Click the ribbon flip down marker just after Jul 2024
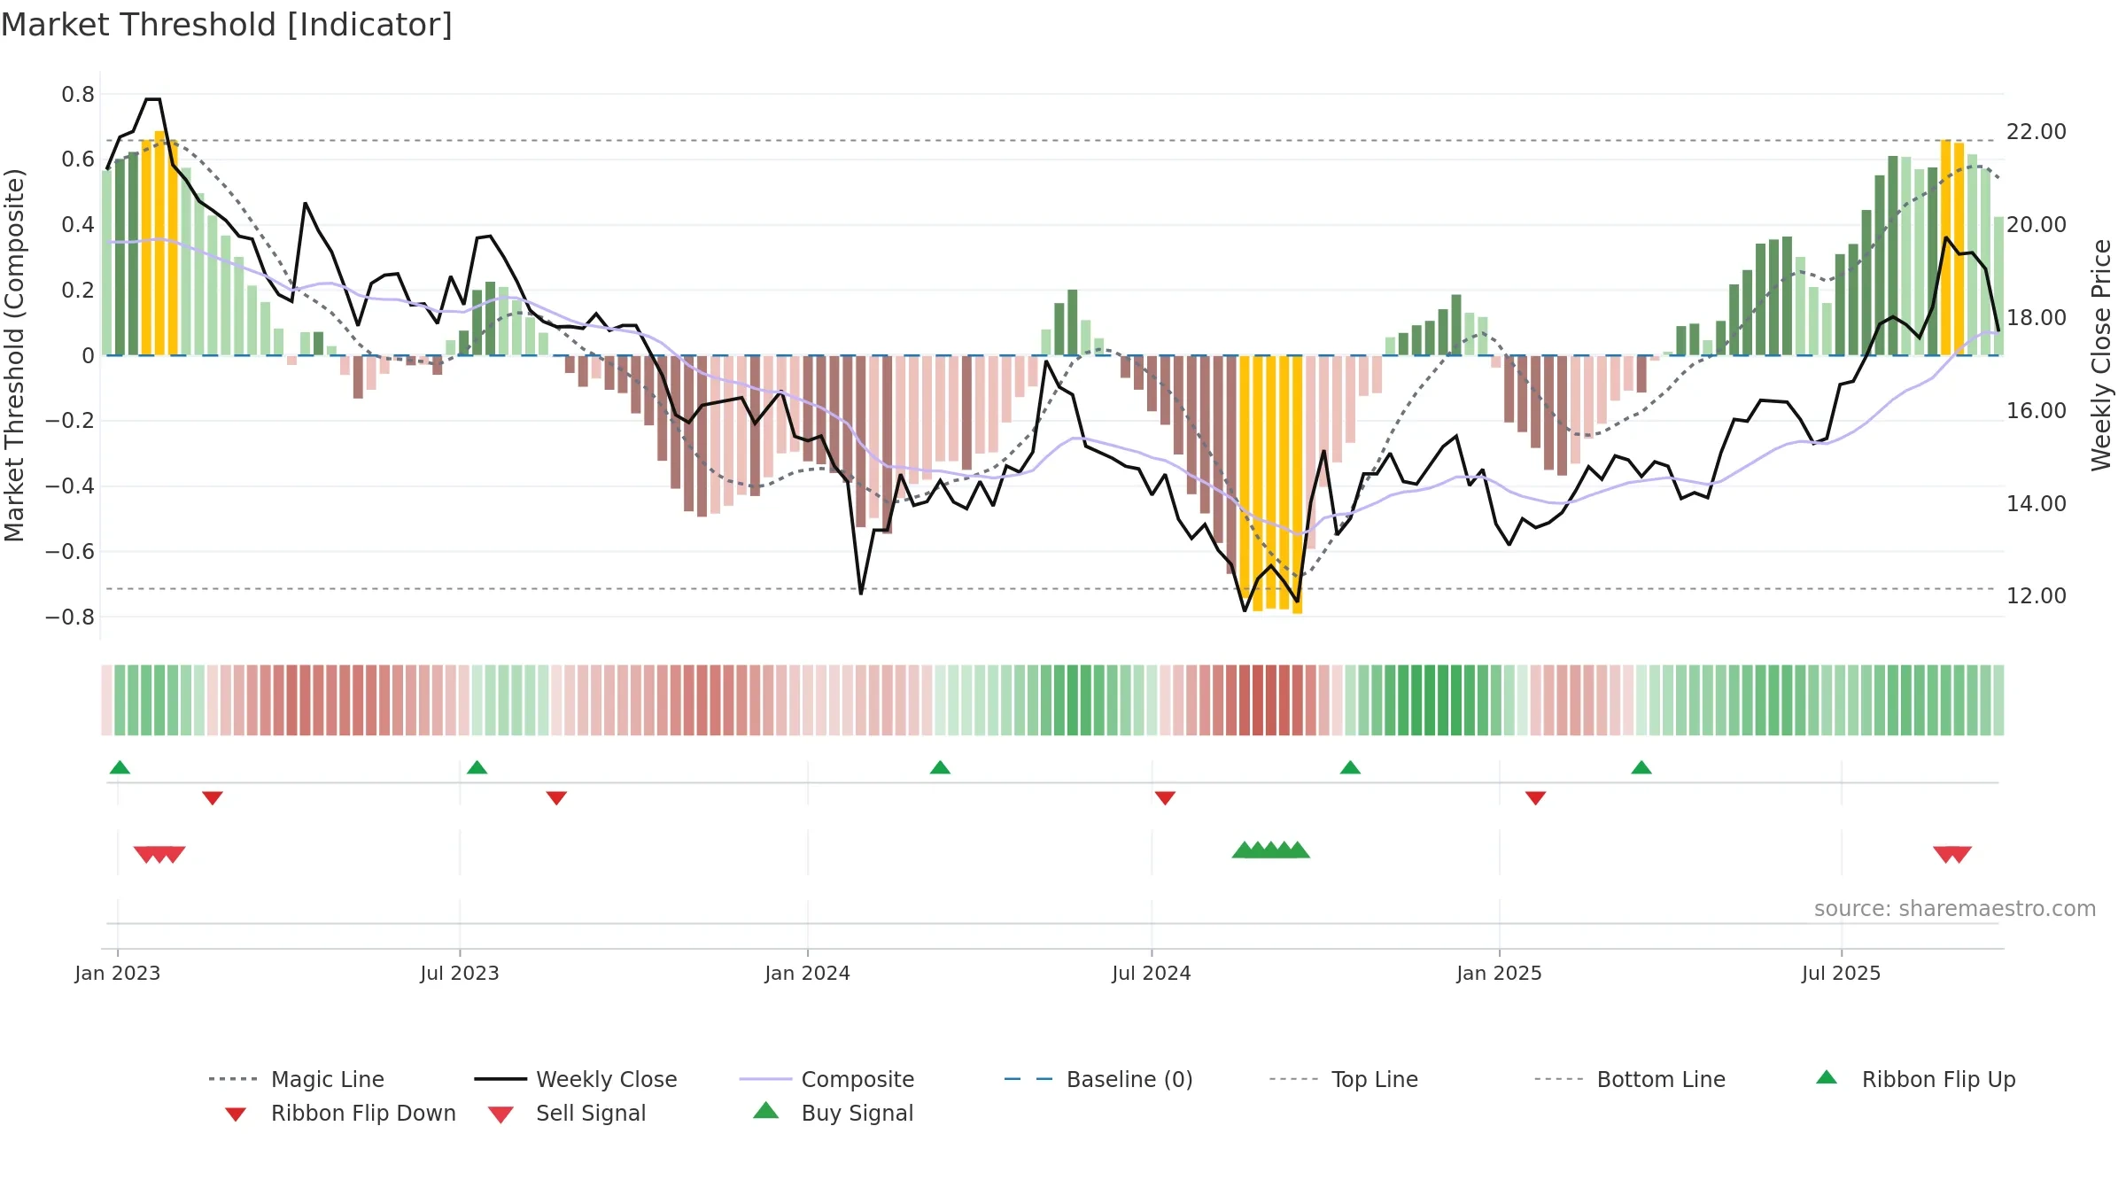Viewport: 2126px width, 1196px height. pyautogui.click(x=1166, y=798)
